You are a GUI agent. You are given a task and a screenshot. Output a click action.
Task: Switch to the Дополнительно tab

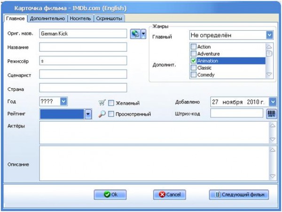(x=47, y=18)
